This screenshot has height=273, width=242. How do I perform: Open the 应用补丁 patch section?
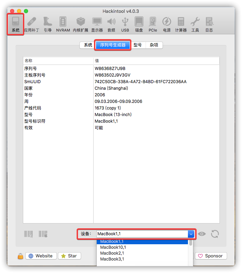(x=32, y=24)
